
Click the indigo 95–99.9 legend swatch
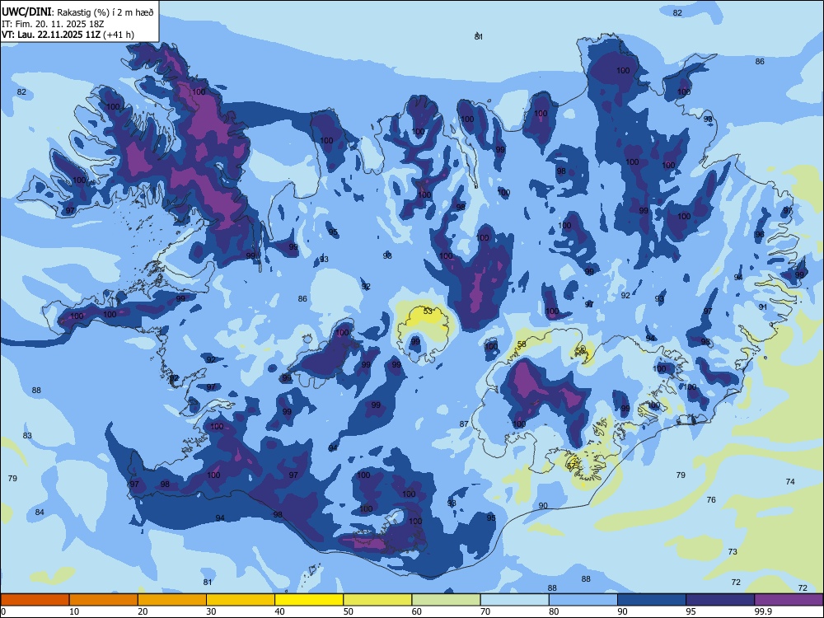coord(720,600)
